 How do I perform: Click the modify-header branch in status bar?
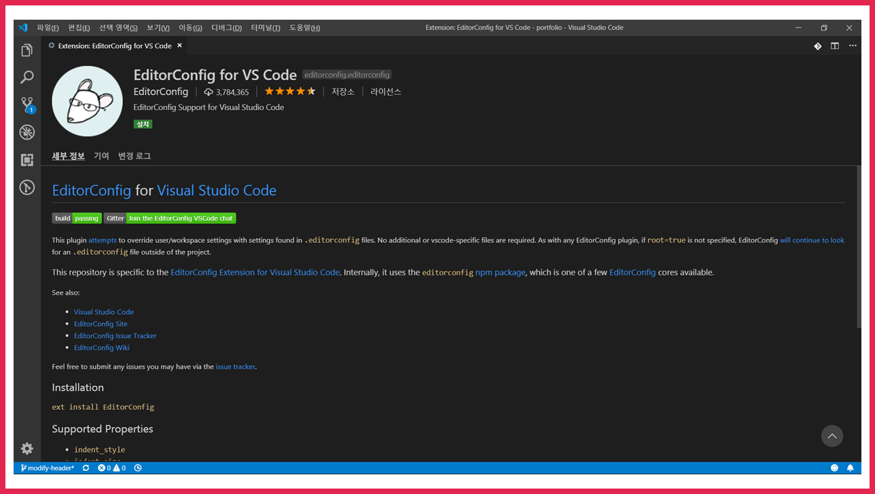[47, 468]
